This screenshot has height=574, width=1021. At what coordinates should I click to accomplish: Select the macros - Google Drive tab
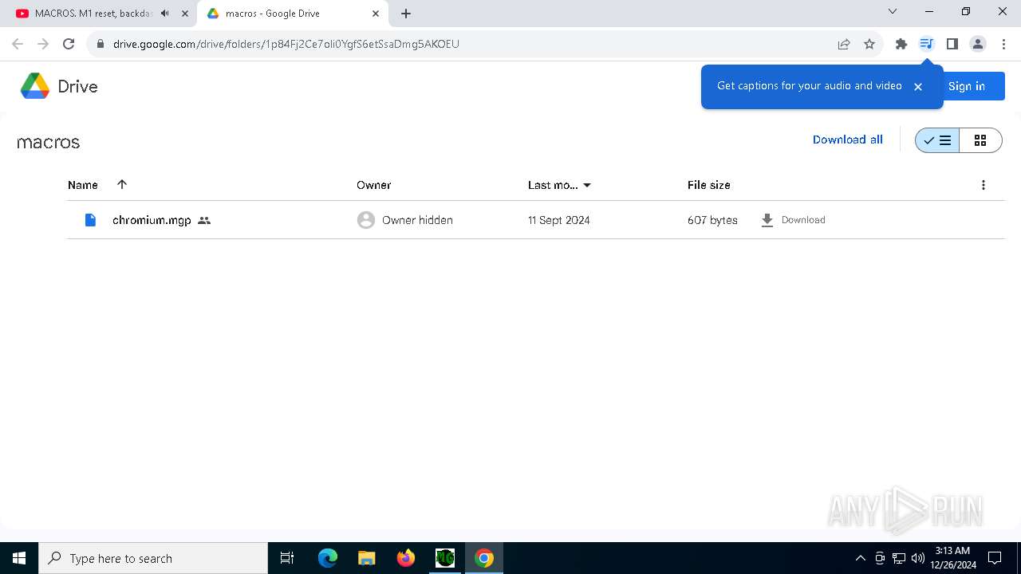point(293,14)
